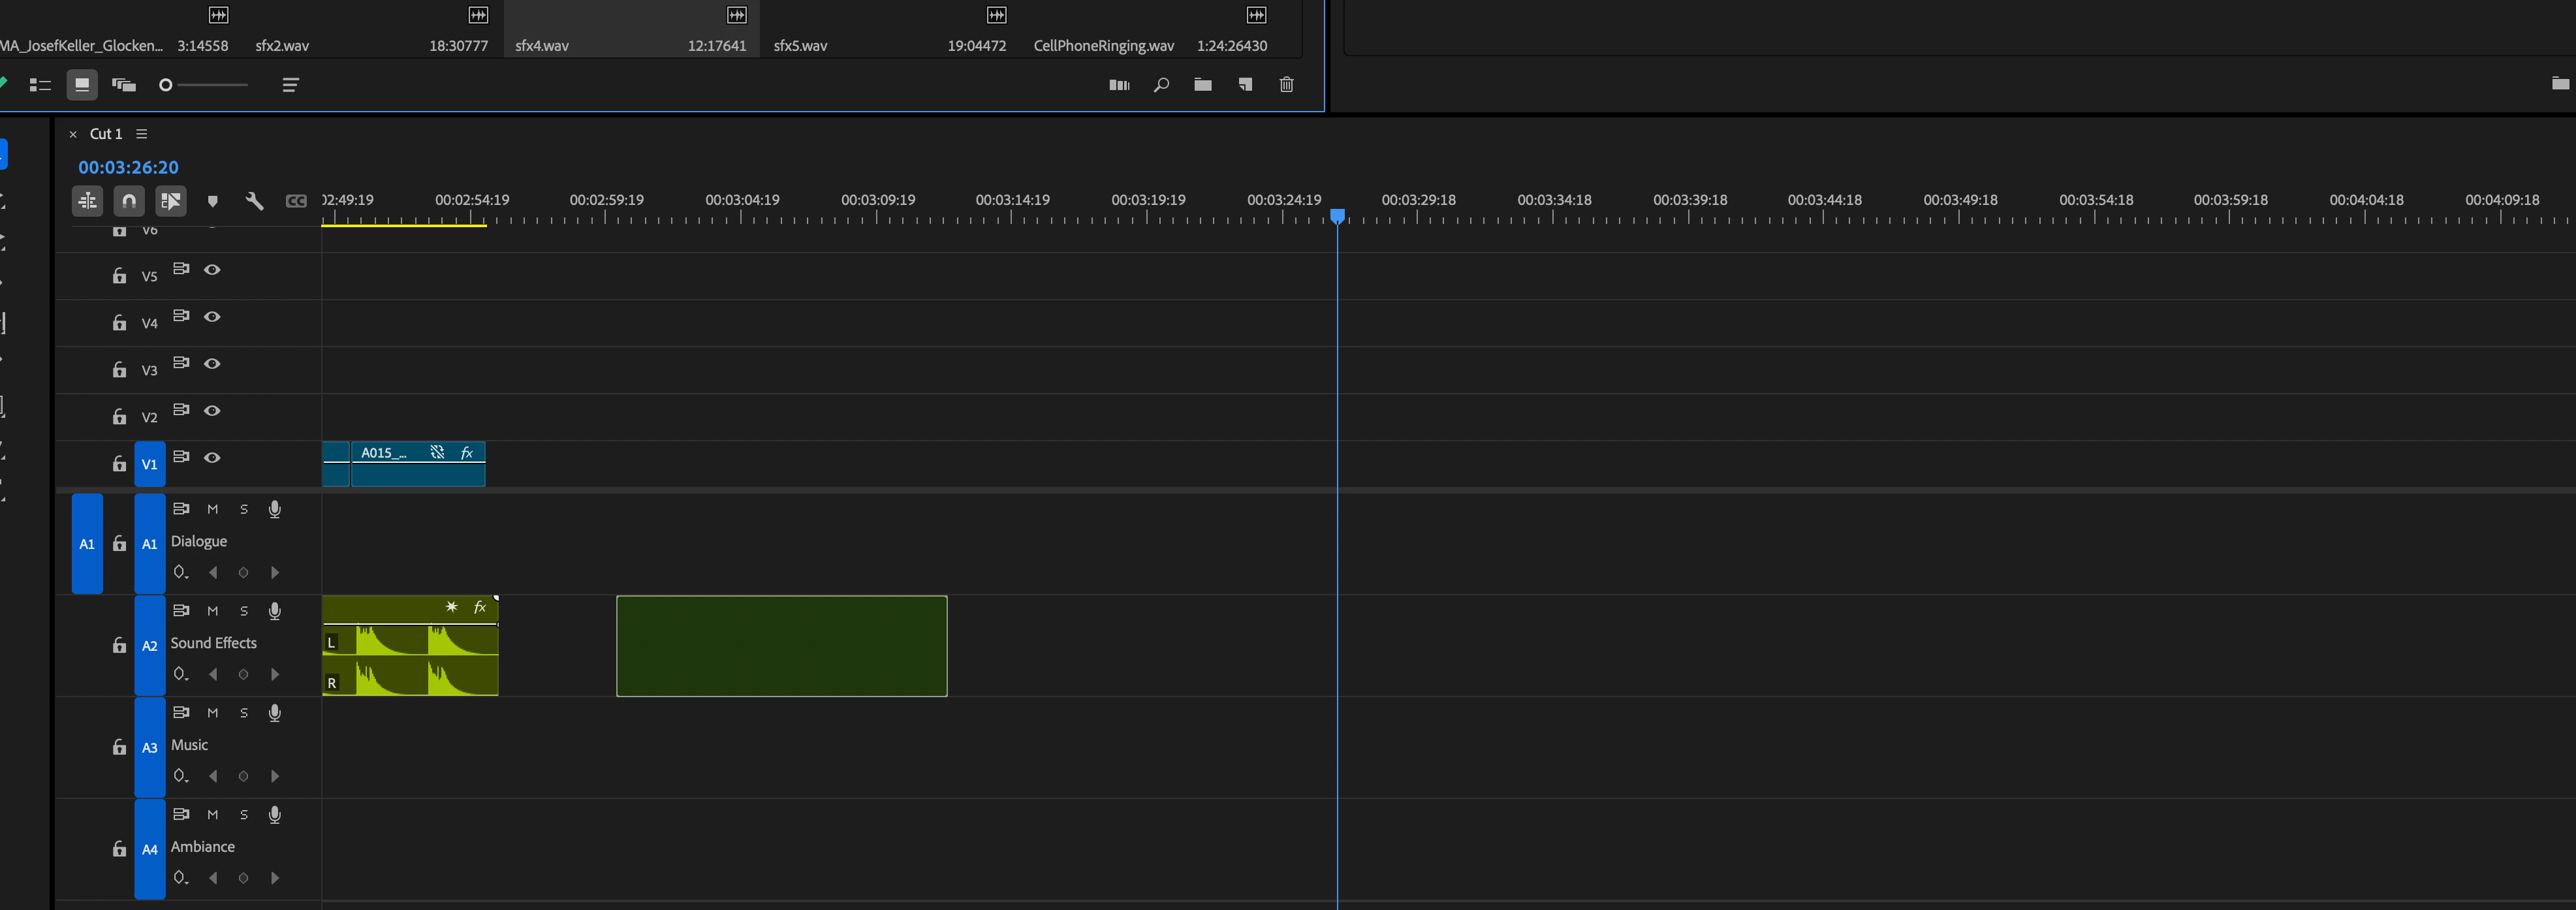This screenshot has width=2576, height=910.
Task: Open Timeline Display Settings wrench
Action: tap(254, 201)
